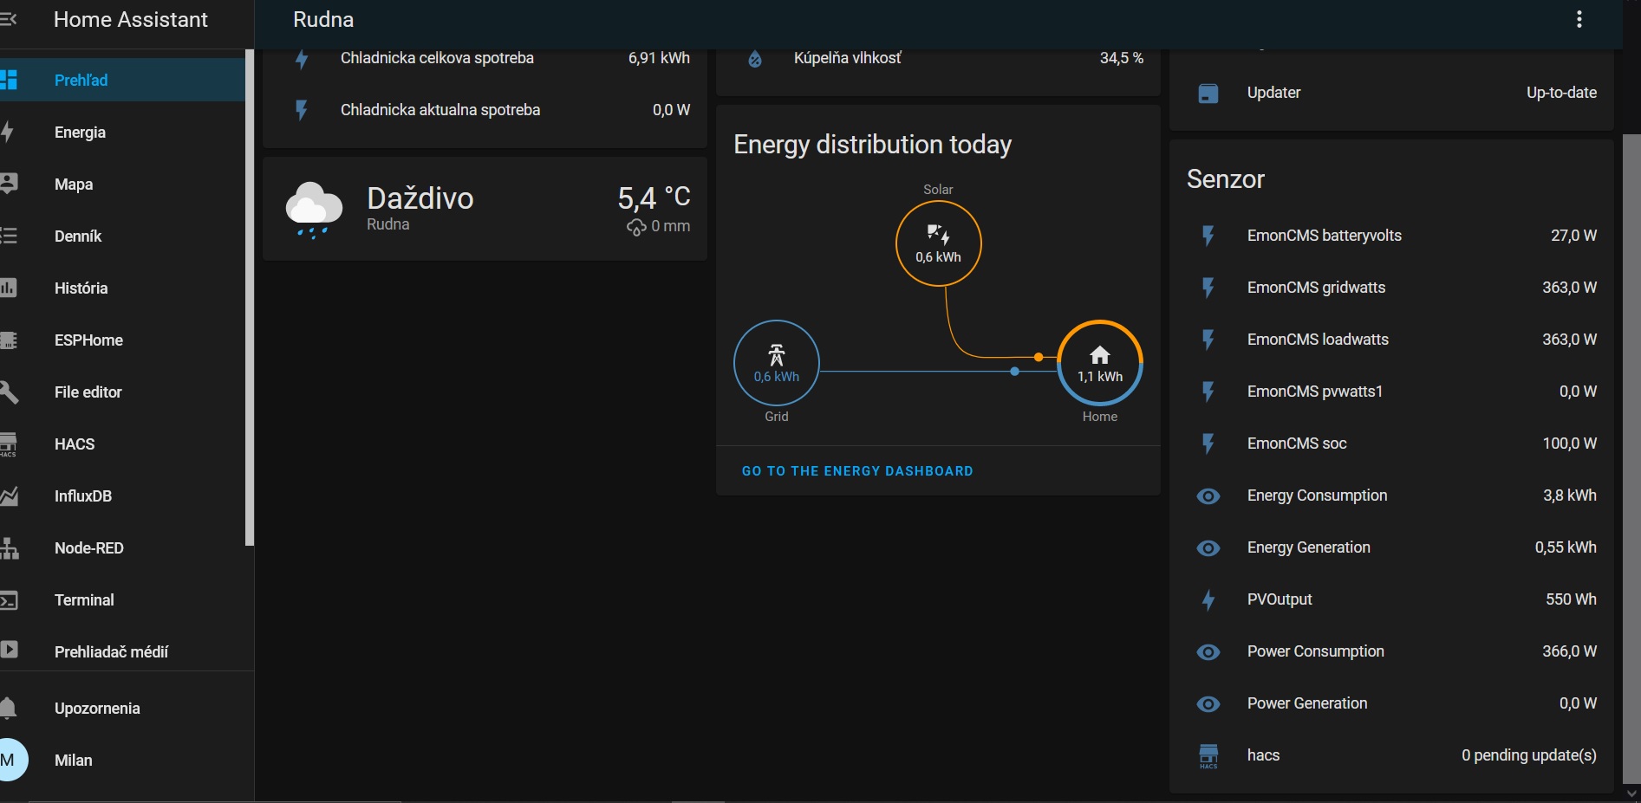Open PVOutput entity details
The image size is (1641, 803).
point(1391,599)
